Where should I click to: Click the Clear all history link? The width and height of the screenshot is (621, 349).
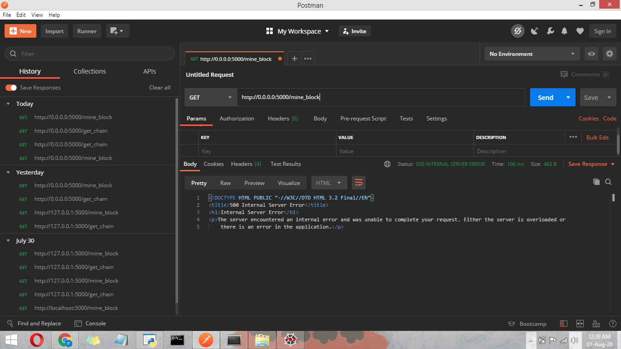pyautogui.click(x=160, y=87)
